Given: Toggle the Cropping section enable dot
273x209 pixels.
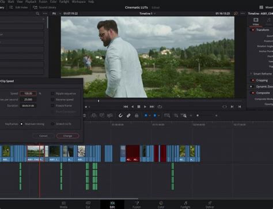Looking at the screenshot, I should [x=253, y=80].
